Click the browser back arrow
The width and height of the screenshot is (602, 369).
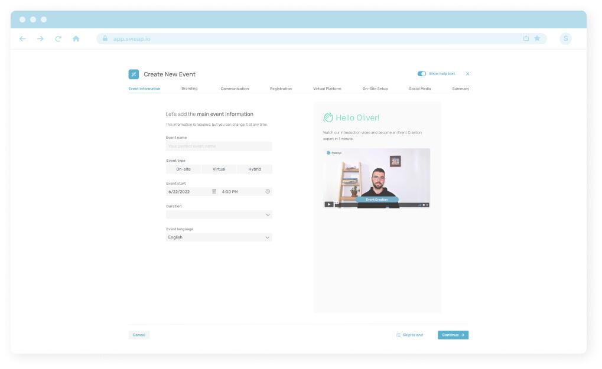(22, 39)
